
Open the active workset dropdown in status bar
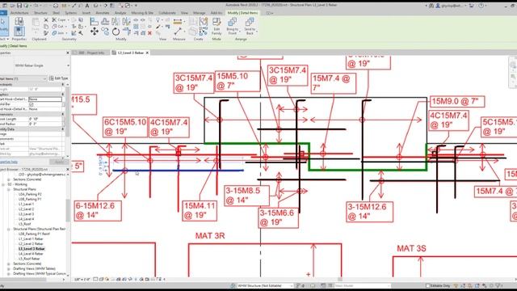tap(292, 285)
